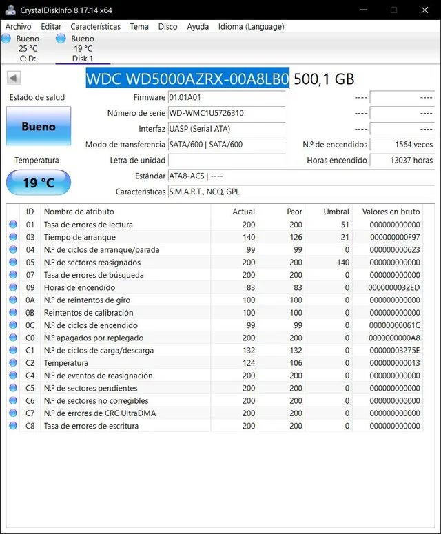Click the status orb for ciclos de carga/descarga
Viewport: 441px width, 534px height.
tap(13, 351)
